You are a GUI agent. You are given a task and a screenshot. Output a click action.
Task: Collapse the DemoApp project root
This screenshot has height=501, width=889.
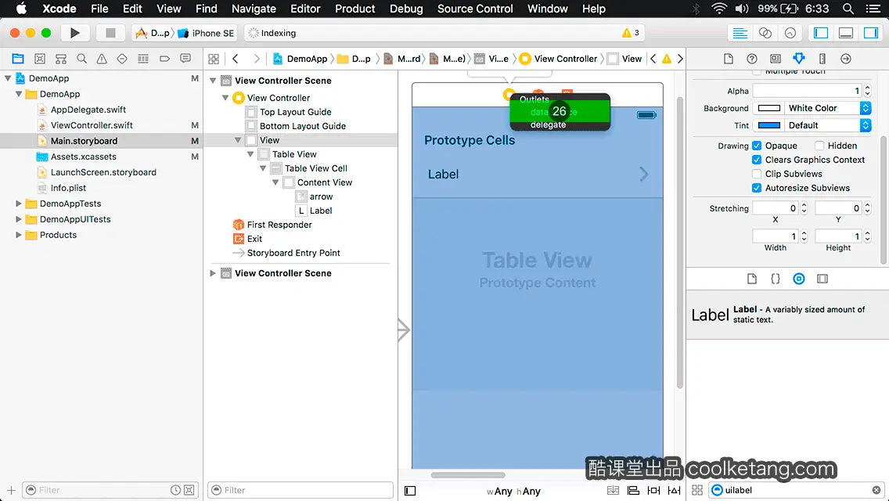tap(8, 78)
